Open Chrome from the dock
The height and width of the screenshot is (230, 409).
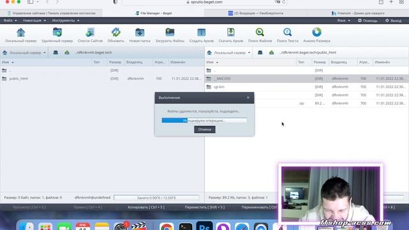167,226
